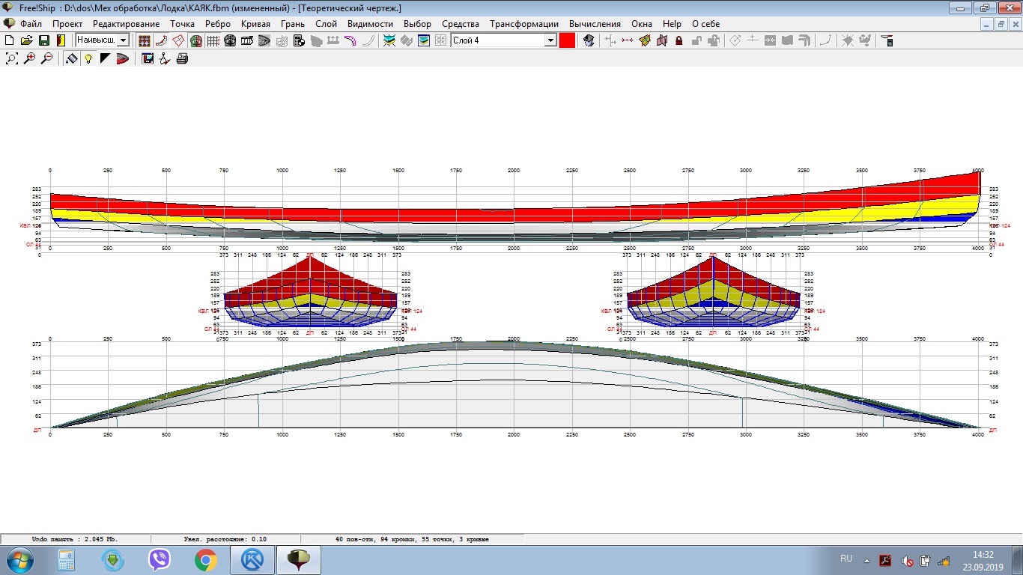Click the Zoom in magnifier icon
The image size is (1023, 575).
(29, 58)
